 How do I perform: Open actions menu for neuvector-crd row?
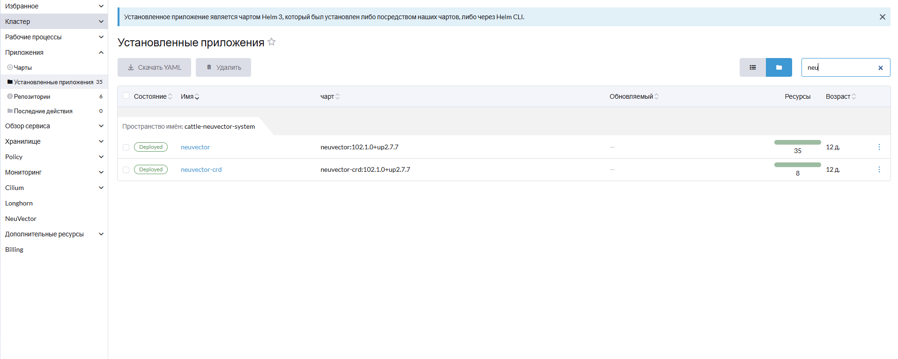tap(879, 169)
